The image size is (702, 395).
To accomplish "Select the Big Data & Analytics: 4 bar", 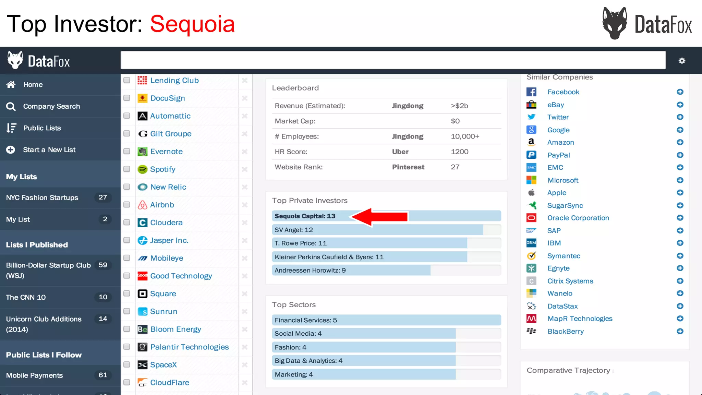I will pos(386,361).
